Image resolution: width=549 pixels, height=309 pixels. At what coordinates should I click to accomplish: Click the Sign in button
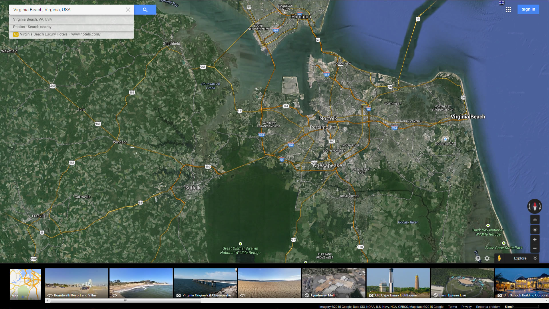click(528, 9)
